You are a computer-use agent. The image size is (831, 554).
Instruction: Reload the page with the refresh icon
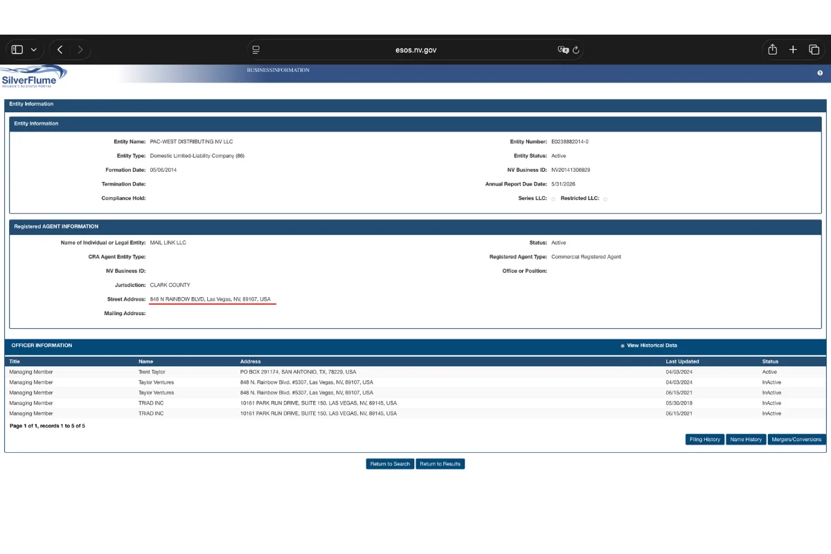tap(576, 50)
